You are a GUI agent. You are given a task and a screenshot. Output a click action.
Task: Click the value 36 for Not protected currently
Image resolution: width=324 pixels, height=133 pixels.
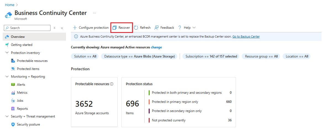[x=230, y=120]
